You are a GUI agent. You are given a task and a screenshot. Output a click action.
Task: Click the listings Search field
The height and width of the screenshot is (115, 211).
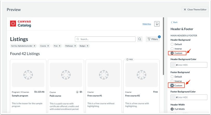(x=105, y=39)
